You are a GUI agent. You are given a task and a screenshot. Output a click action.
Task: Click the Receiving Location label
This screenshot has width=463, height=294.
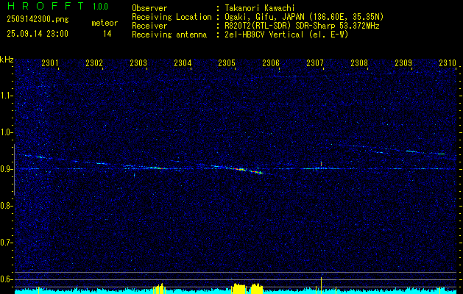click(172, 17)
